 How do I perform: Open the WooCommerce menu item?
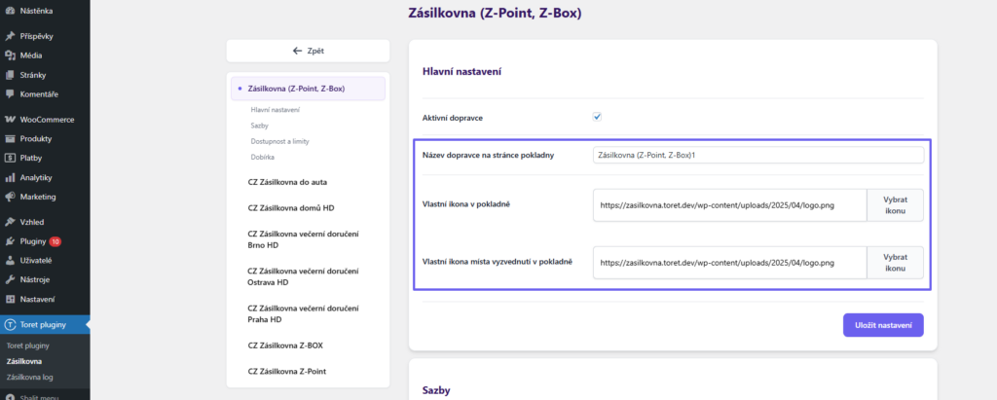[x=45, y=120]
